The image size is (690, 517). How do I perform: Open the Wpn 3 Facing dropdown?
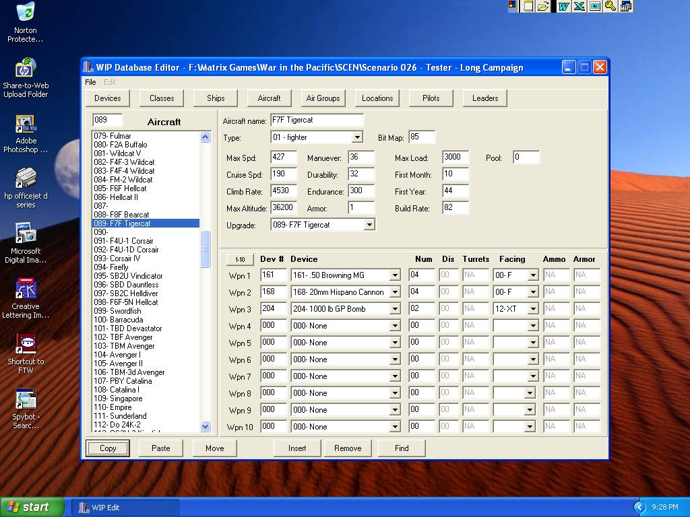[533, 309]
